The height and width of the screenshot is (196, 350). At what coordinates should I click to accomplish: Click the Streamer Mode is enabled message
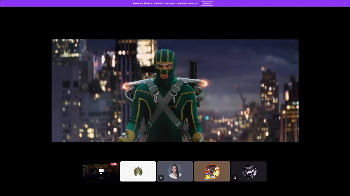(x=166, y=4)
